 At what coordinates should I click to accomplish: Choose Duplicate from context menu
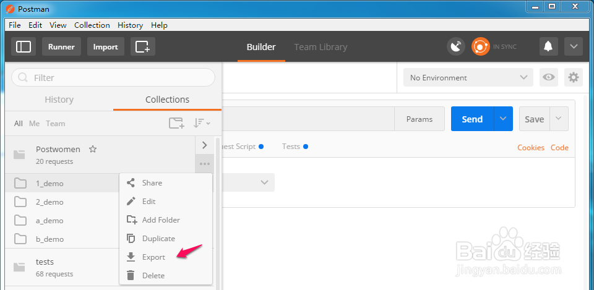(166, 239)
